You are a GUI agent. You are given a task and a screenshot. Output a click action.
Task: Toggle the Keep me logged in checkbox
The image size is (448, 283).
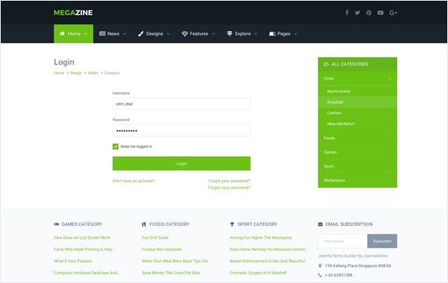point(115,146)
